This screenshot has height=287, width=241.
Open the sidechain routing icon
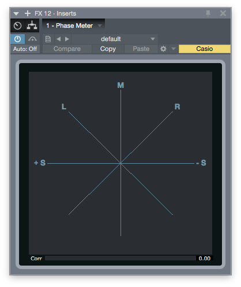click(x=32, y=25)
